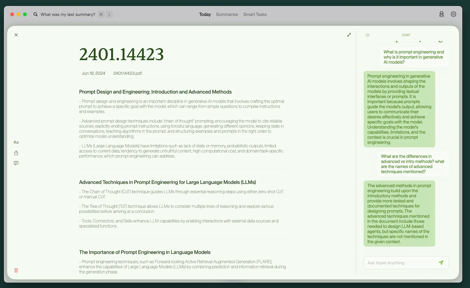Send chat message with paper plane icon
The height and width of the screenshot is (288, 470).
[441, 263]
